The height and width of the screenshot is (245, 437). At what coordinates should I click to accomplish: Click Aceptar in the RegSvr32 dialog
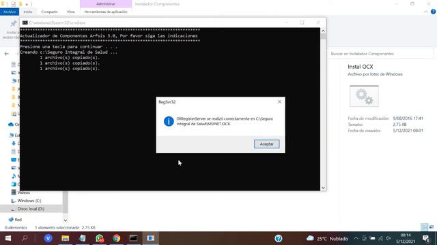click(266, 144)
